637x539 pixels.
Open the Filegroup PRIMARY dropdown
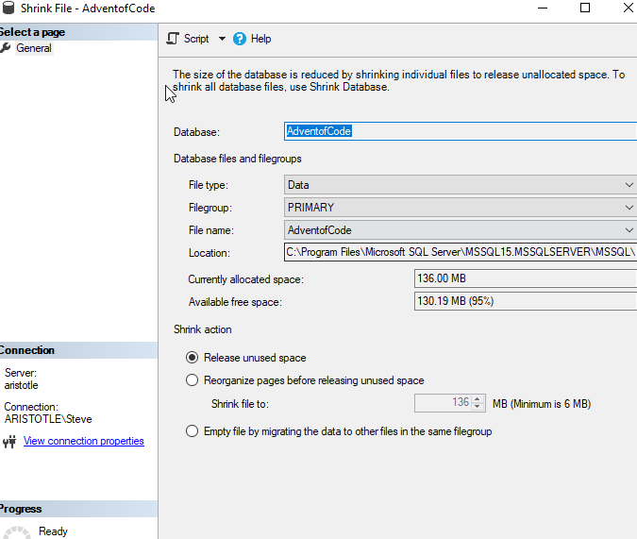pyautogui.click(x=461, y=208)
